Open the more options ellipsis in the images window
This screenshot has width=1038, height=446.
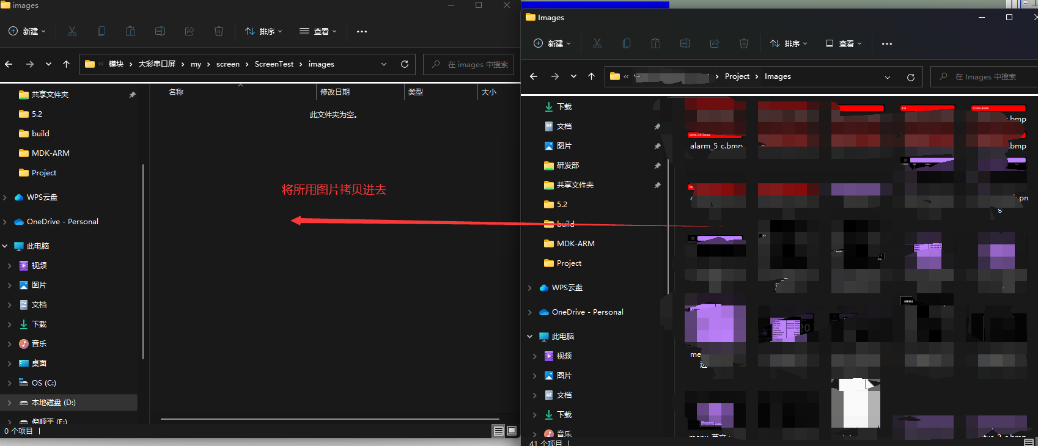[362, 31]
